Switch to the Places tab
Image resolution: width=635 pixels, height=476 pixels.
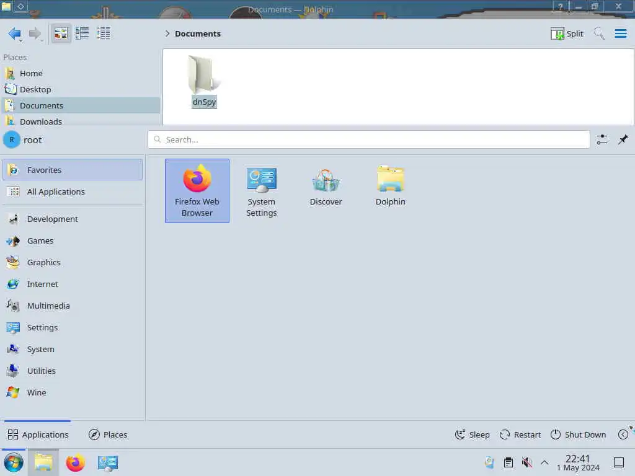click(x=108, y=434)
